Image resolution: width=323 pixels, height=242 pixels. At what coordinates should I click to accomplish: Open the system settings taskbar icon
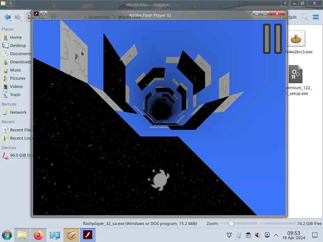(55, 235)
